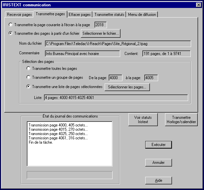The height and width of the screenshot is (190, 204).
Task: Choose 'Transmettre un groupe de pages' option
Action: click(28, 77)
